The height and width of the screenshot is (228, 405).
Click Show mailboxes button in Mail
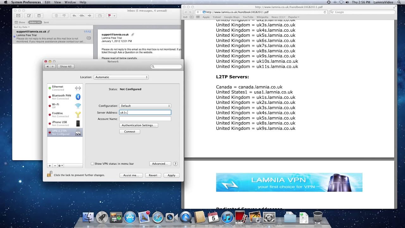click(20, 22)
